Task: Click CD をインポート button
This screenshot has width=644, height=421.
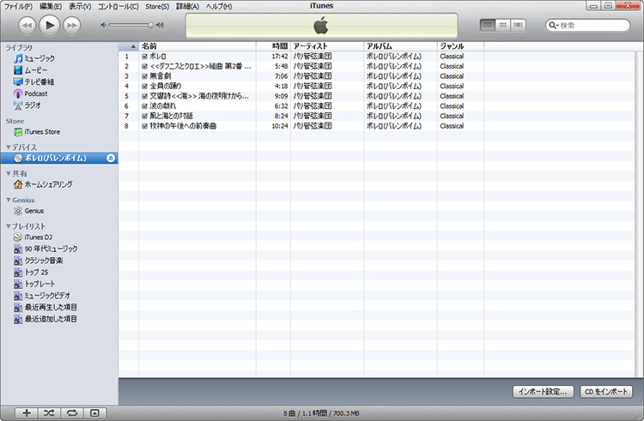Action: (606, 392)
